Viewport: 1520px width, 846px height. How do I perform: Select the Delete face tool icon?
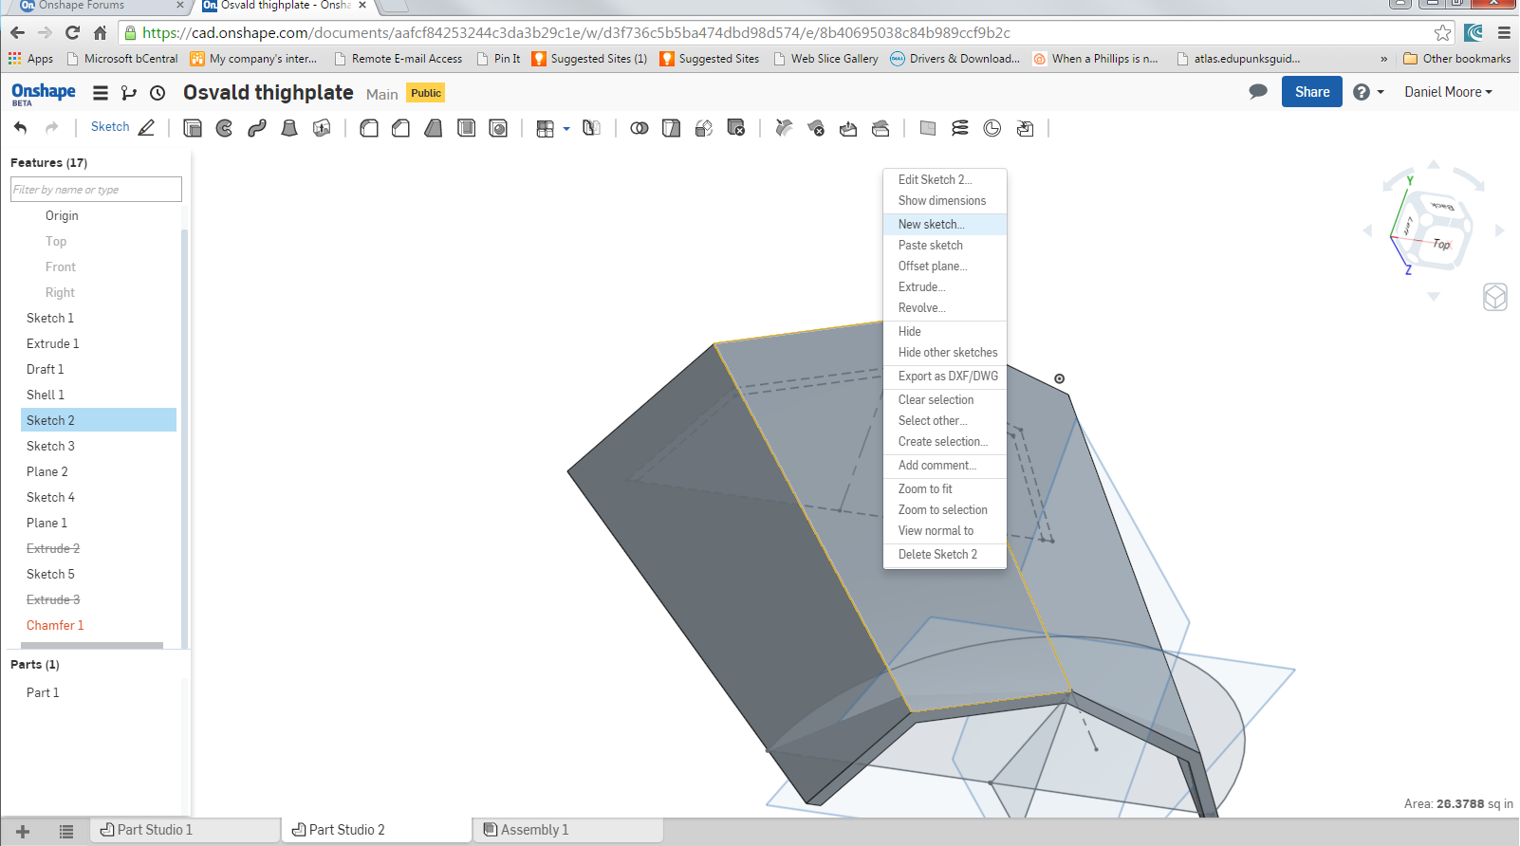coord(816,128)
